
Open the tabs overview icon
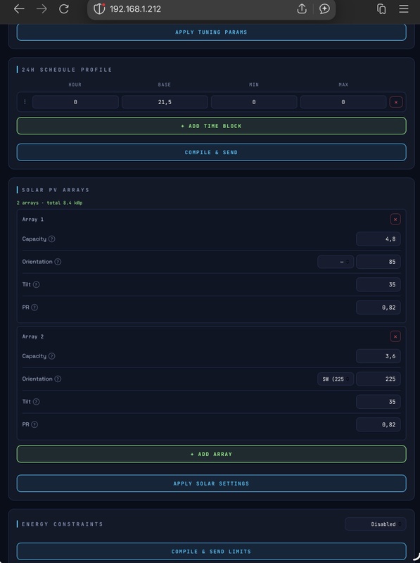381,9
